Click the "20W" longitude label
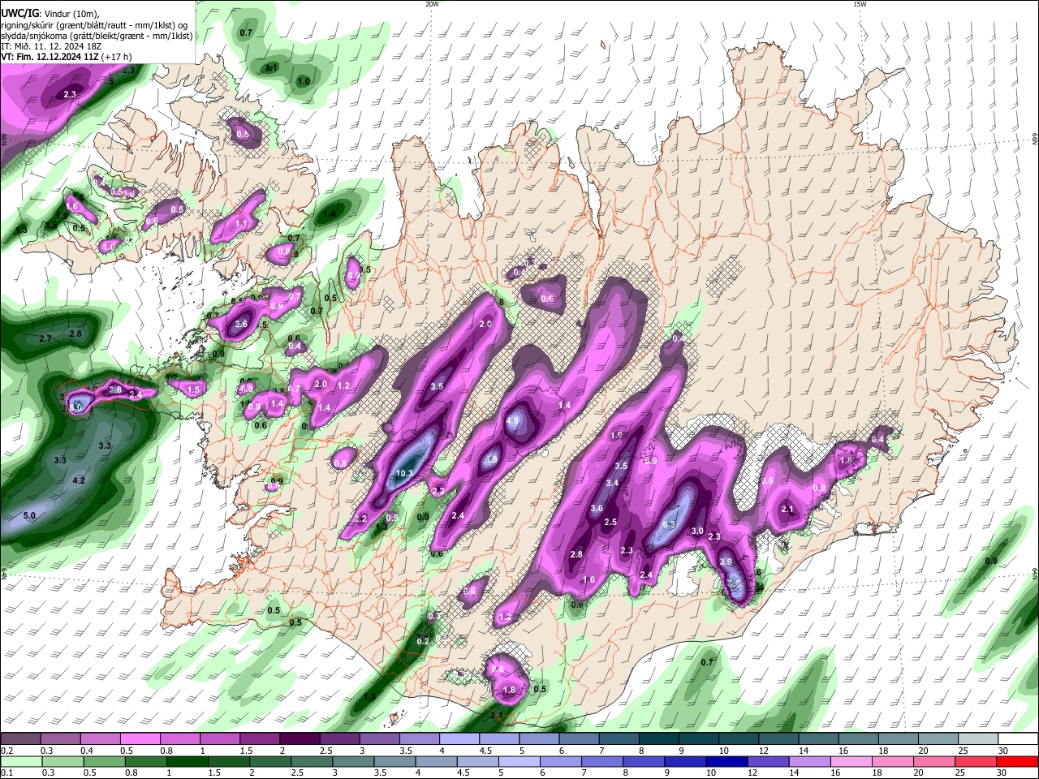Screen dimensions: 1039x779 [432, 4]
